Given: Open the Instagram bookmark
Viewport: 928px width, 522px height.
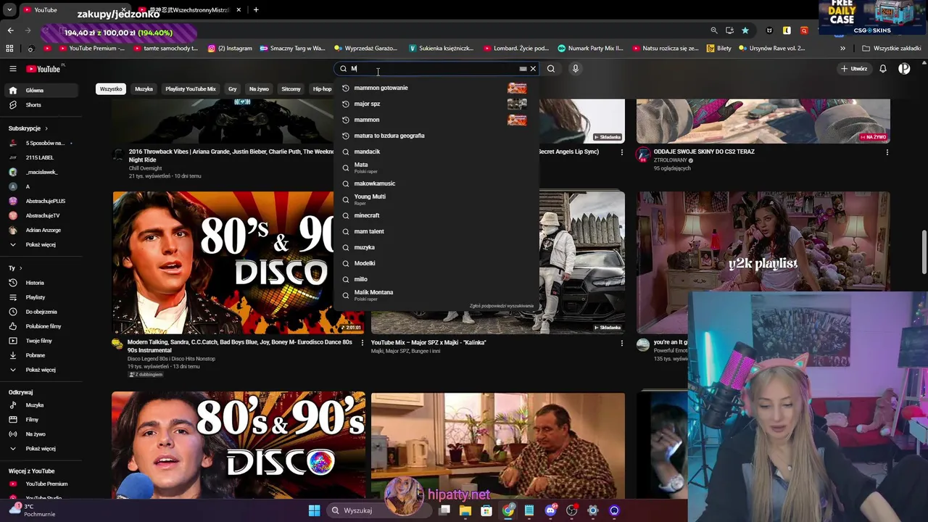Looking at the screenshot, I should [x=230, y=49].
